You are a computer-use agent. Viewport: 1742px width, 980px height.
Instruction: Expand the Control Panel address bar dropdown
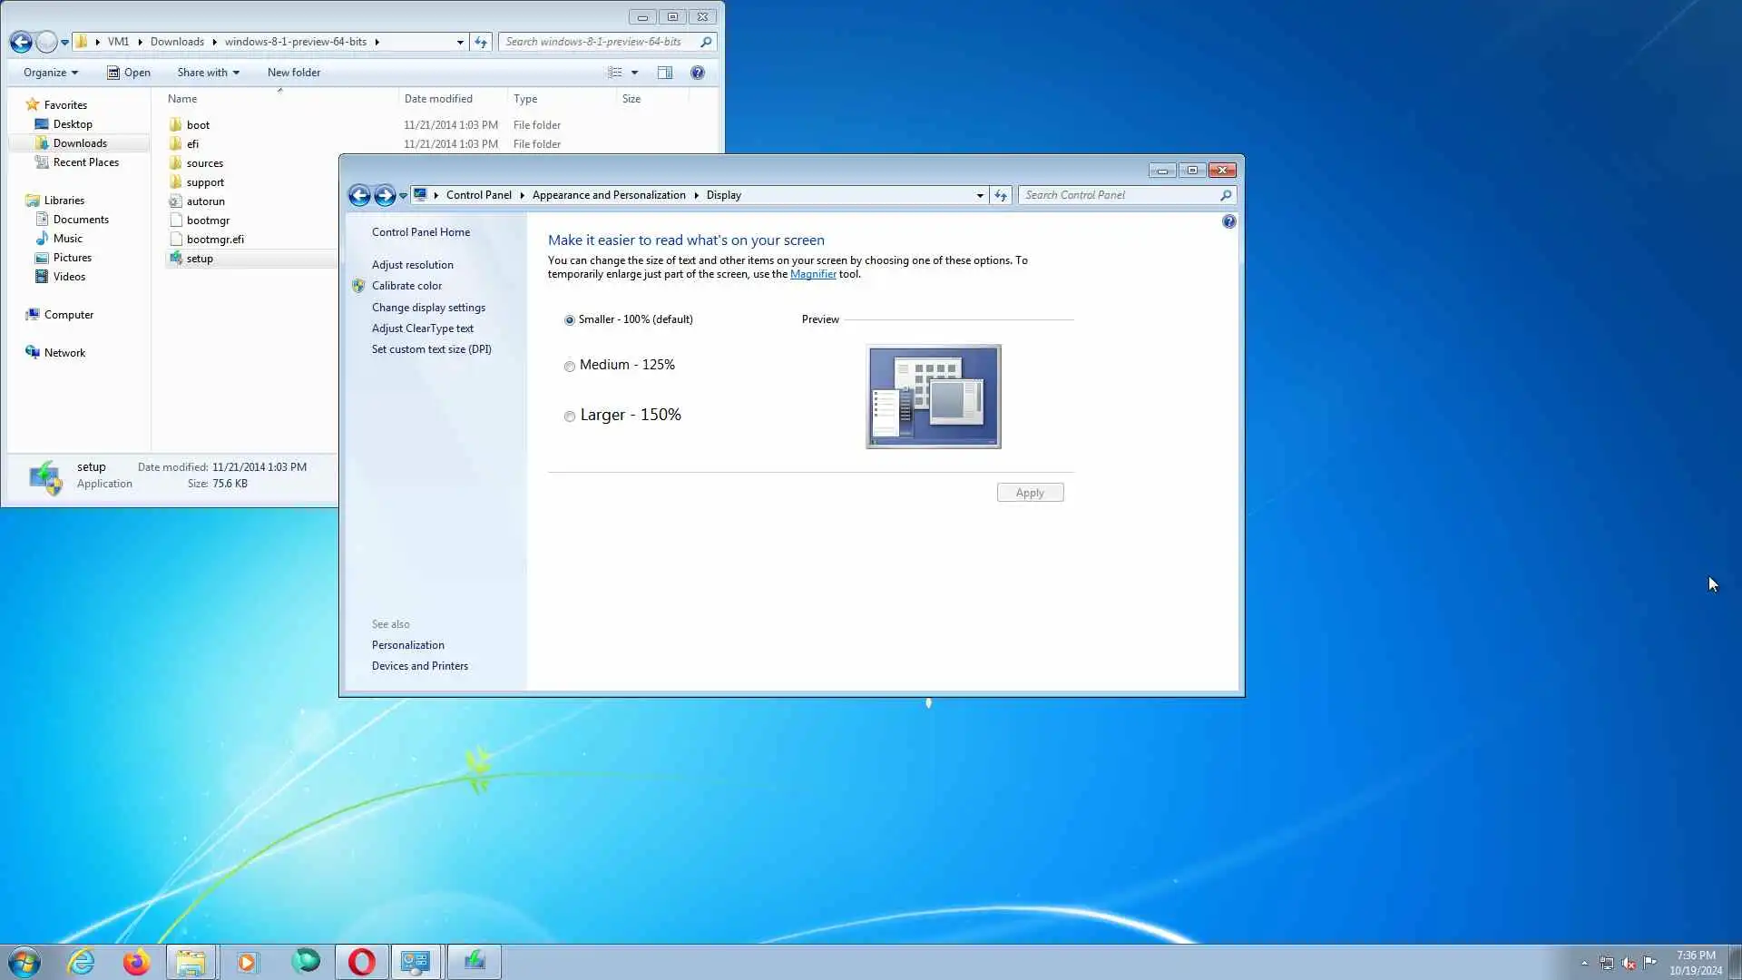[980, 195]
